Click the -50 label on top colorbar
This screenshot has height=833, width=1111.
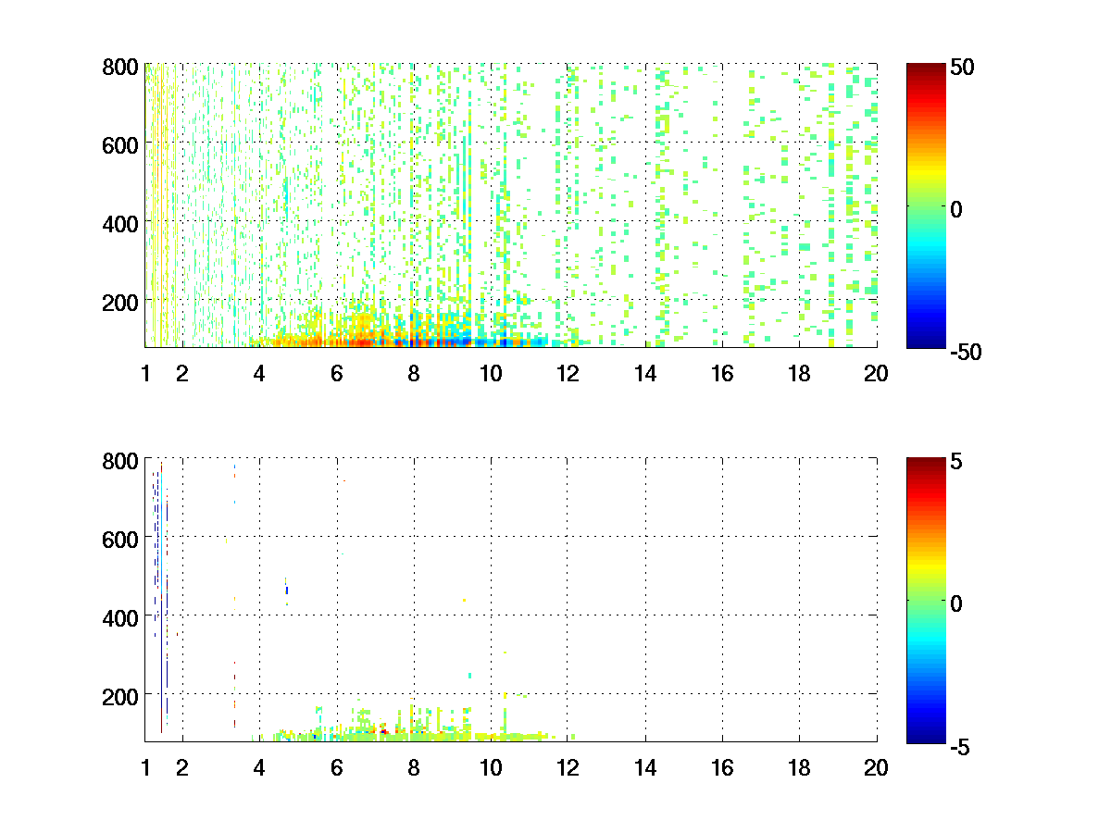tap(967, 351)
